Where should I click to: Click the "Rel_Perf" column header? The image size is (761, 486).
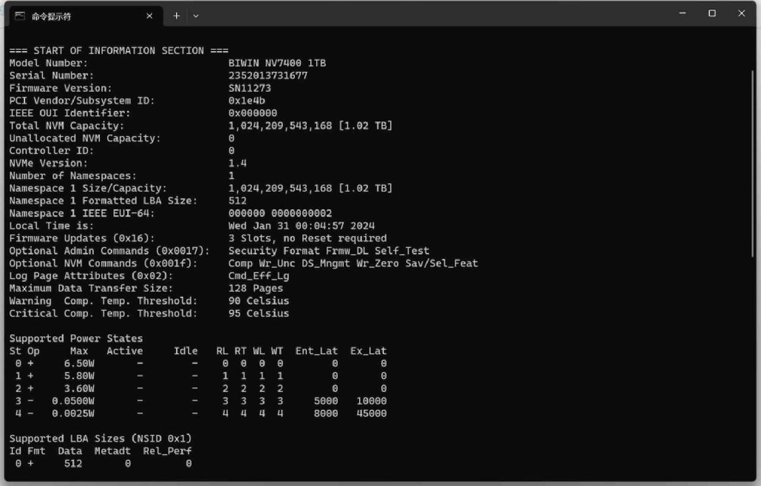168,450
